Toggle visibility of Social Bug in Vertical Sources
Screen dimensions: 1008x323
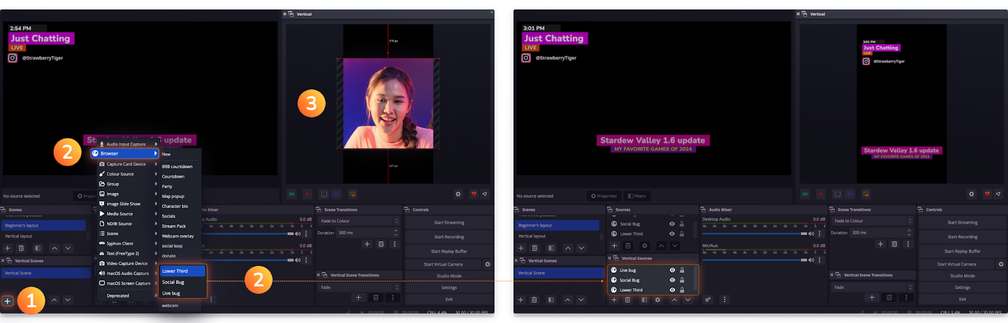672,280
